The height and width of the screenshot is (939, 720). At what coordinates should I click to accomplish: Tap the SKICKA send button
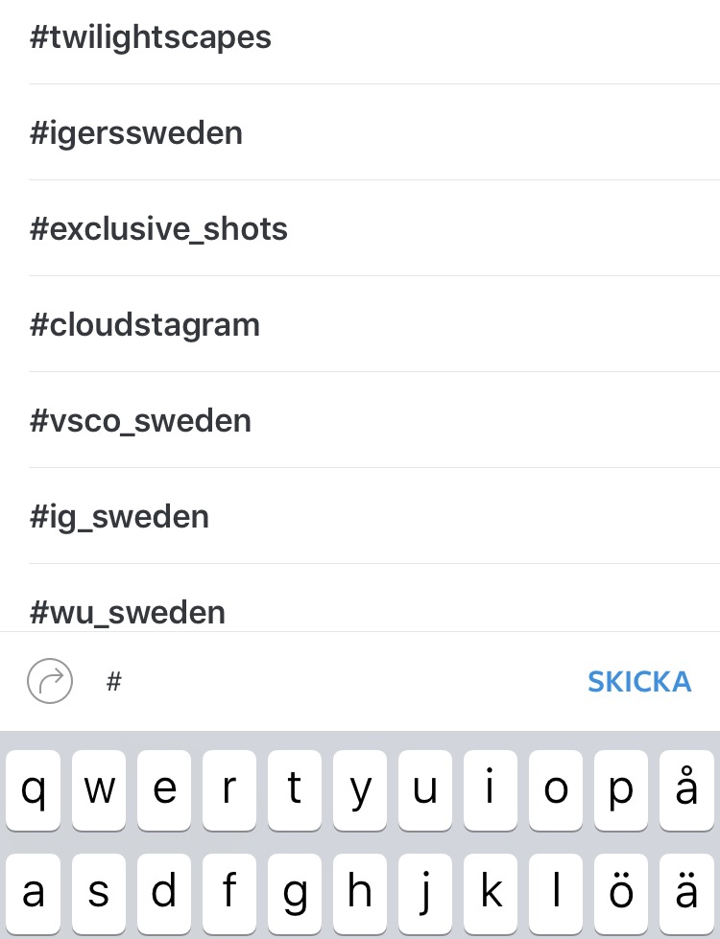point(639,682)
